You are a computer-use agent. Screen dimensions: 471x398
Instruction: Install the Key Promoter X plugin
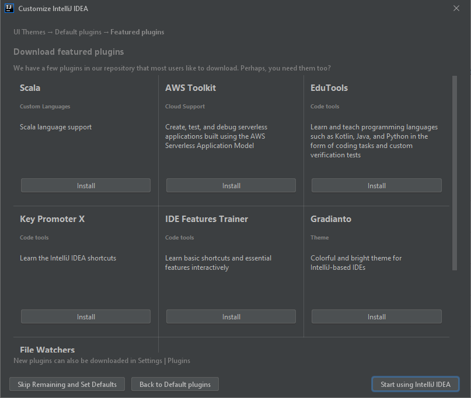click(x=86, y=317)
